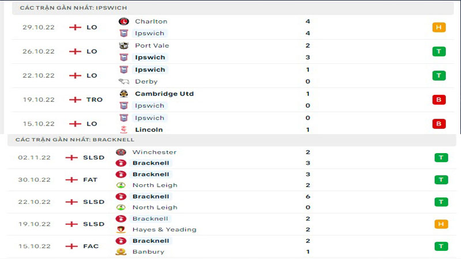Click the Derby club crest icon
Image resolution: width=461 pixels, height=259 pixels.
[123, 82]
